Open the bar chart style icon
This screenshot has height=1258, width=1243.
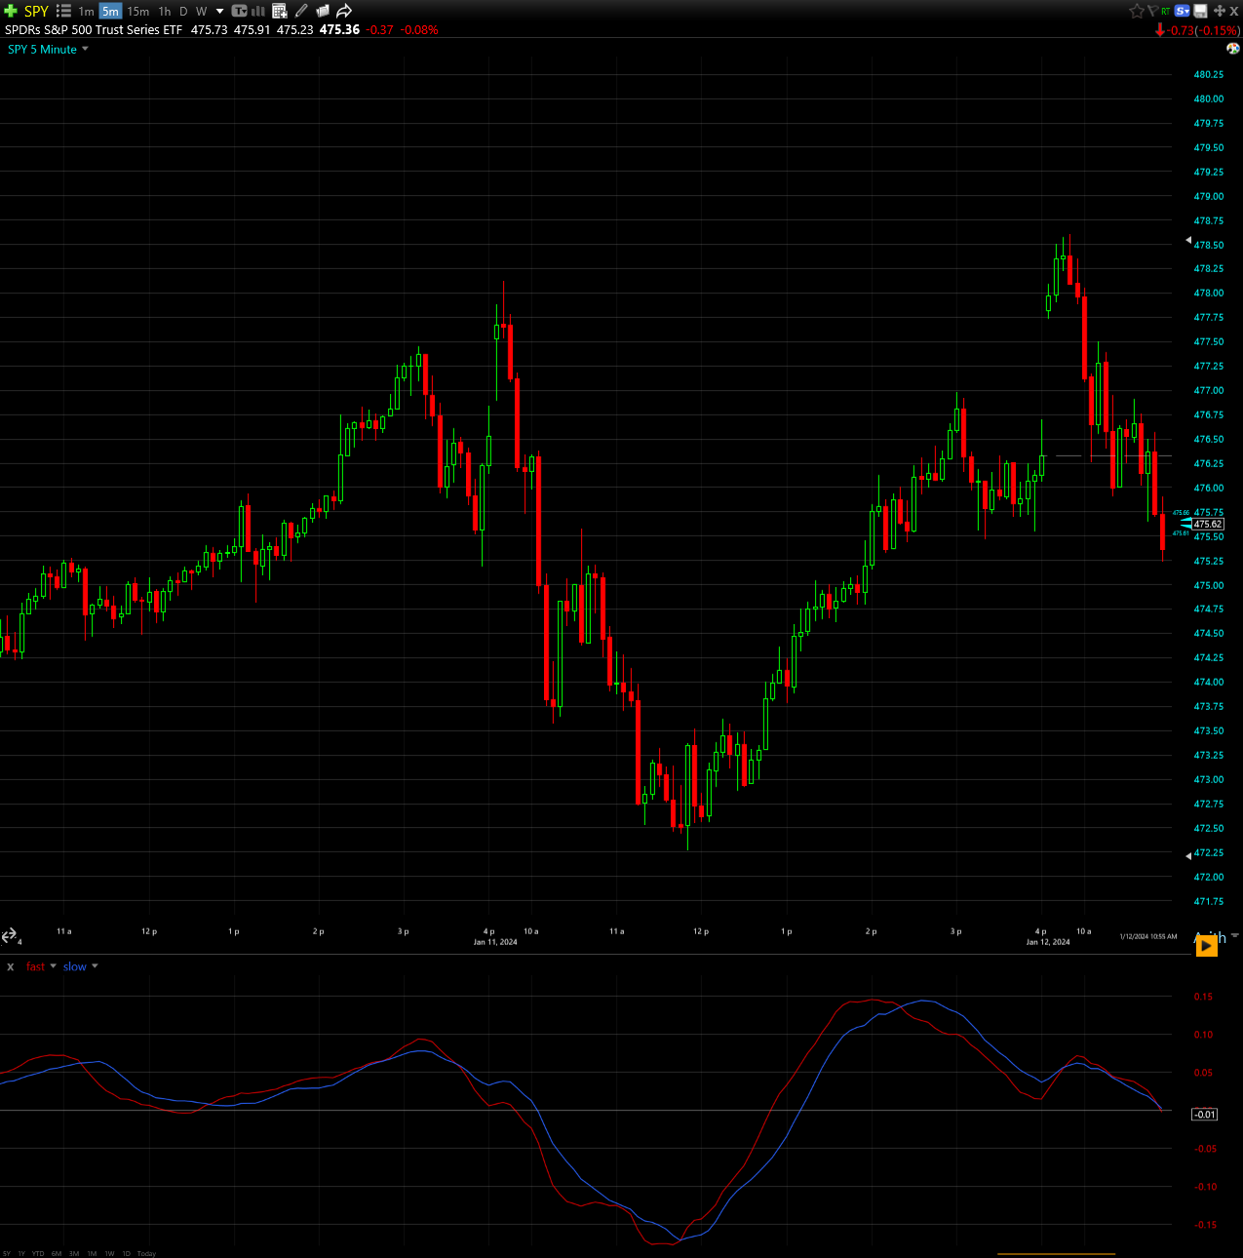[x=258, y=11]
